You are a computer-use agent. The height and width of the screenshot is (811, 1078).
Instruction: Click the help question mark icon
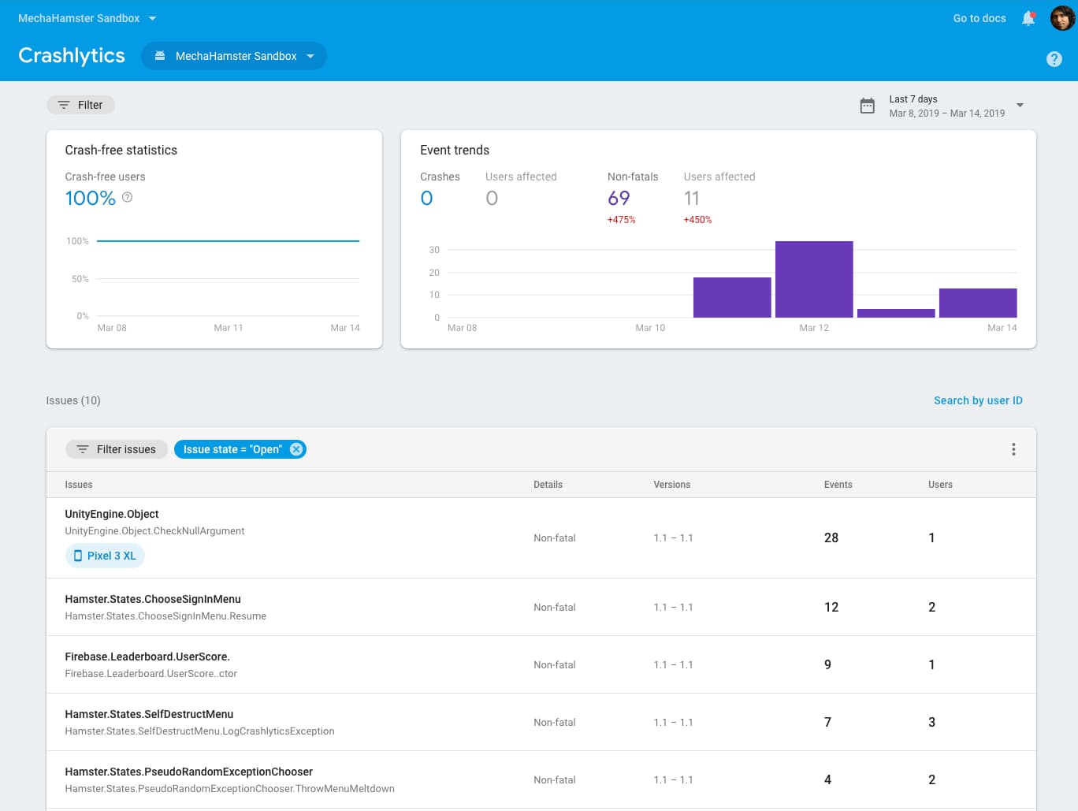(x=1054, y=59)
